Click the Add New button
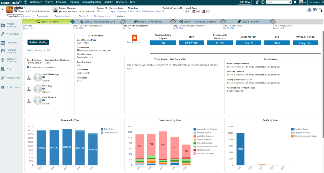Screen dimensions: 324x173 point(245,2)
